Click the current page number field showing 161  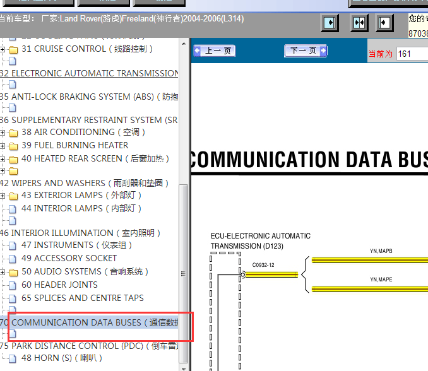412,54
